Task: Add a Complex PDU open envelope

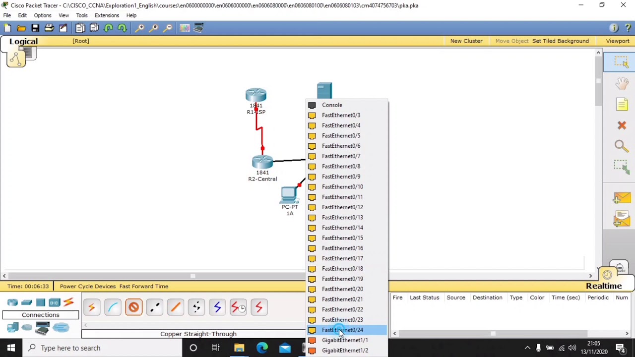Action: [621, 219]
